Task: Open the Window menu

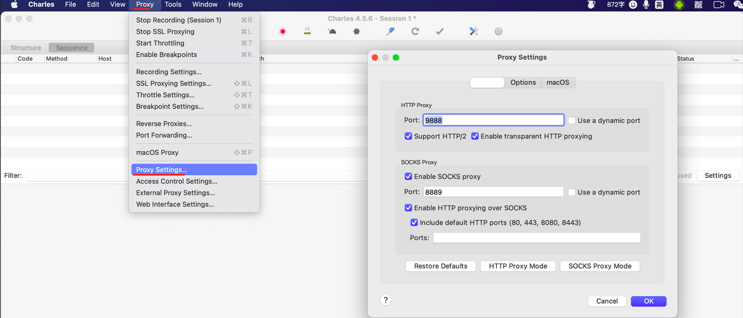Action: [205, 4]
